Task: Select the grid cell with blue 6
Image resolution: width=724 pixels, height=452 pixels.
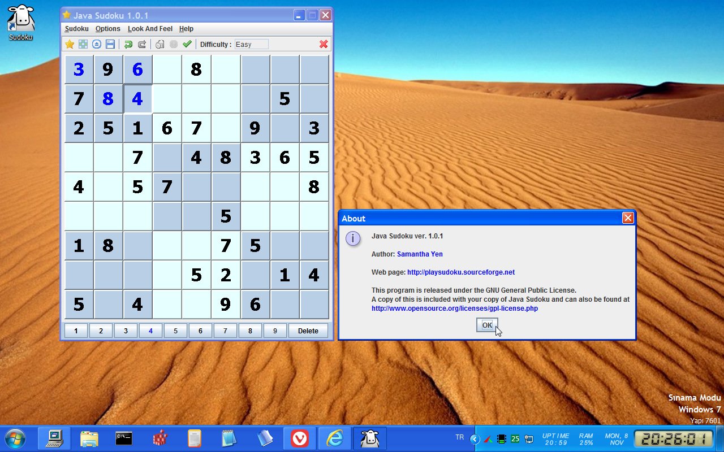Action: 137,69
